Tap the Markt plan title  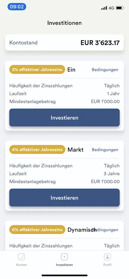point(75,150)
